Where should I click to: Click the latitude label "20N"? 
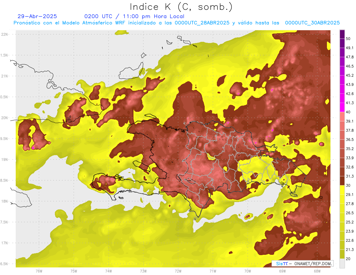pyautogui.click(x=4, y=118)
